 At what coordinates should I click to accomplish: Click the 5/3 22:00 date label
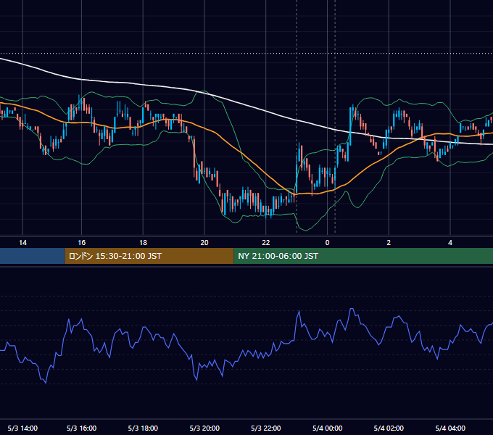pyautogui.click(x=266, y=428)
